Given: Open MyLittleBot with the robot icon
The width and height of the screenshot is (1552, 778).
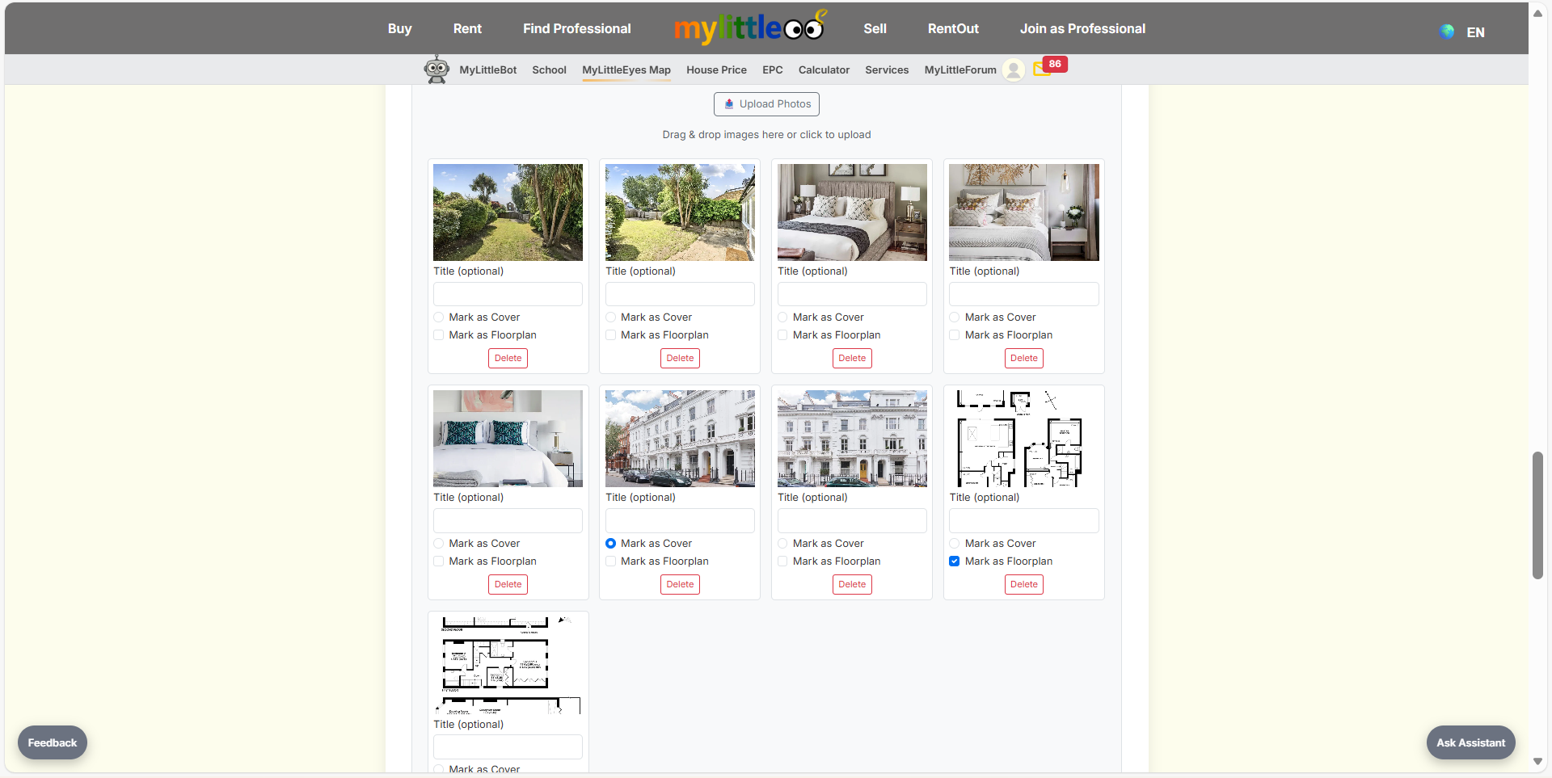Looking at the screenshot, I should (436, 69).
